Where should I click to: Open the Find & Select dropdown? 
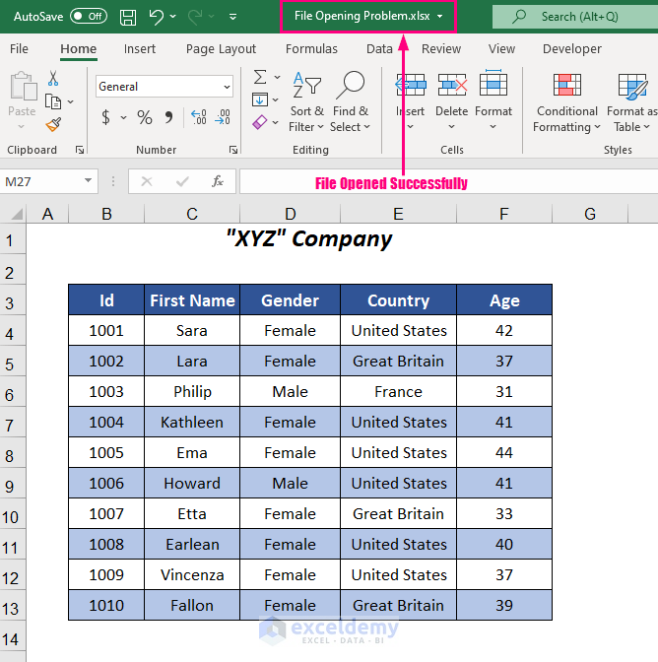pos(350,101)
